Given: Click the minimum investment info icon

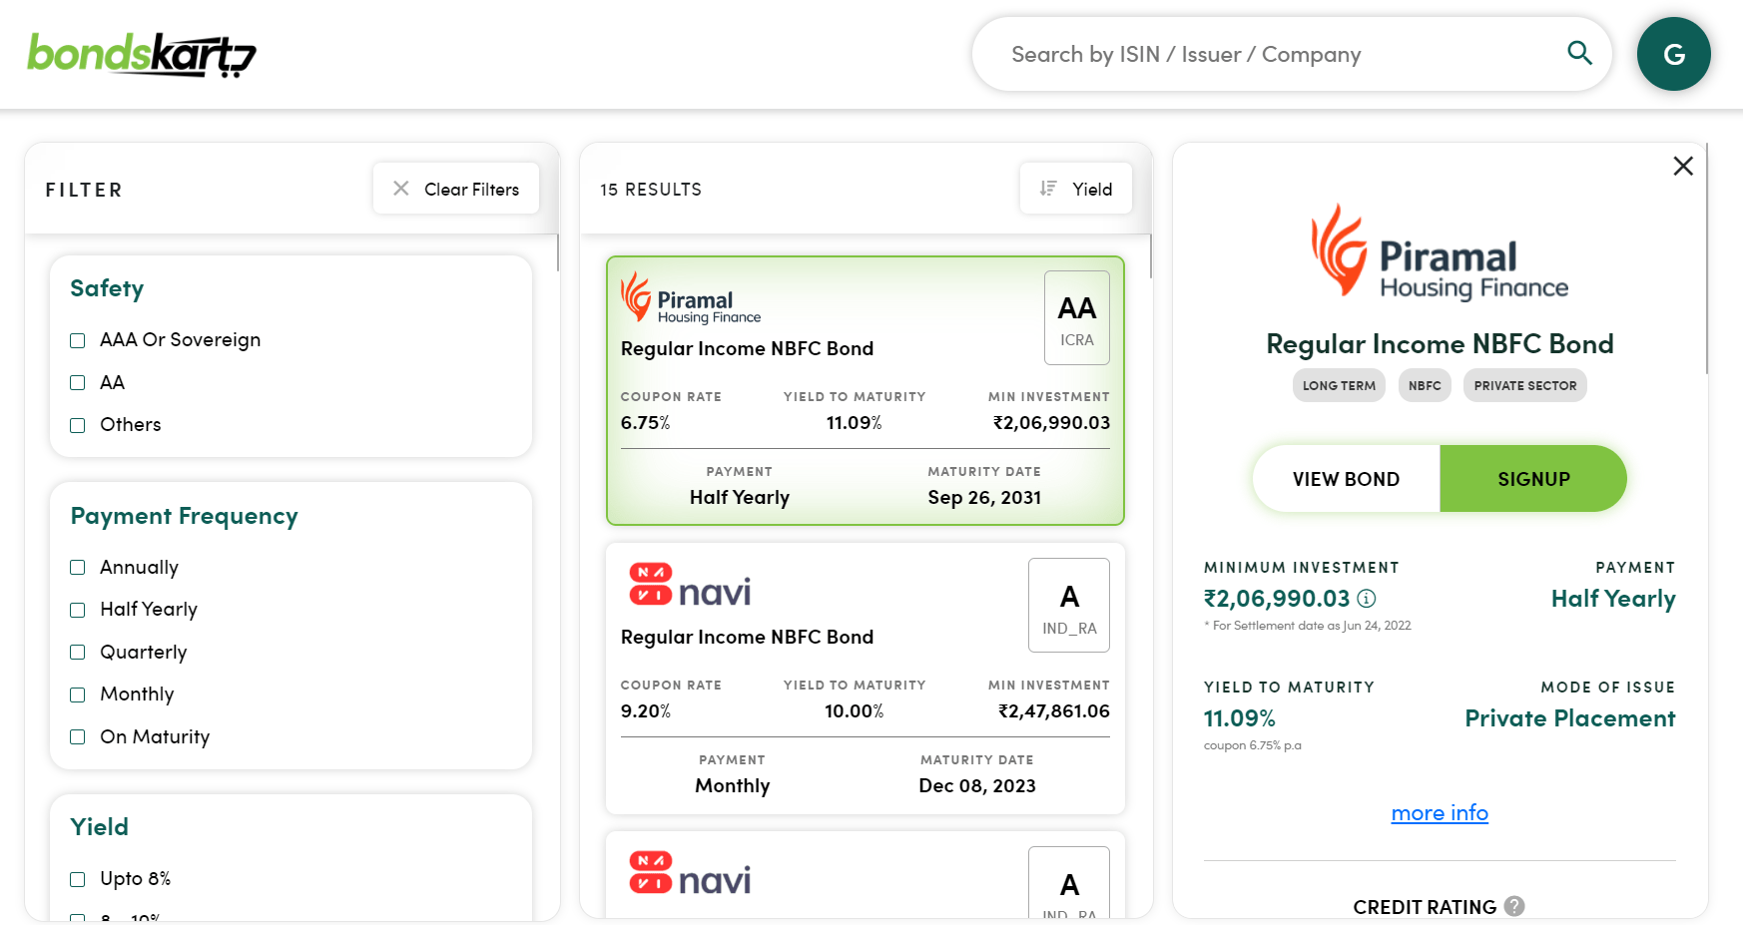Looking at the screenshot, I should click(x=1367, y=599).
